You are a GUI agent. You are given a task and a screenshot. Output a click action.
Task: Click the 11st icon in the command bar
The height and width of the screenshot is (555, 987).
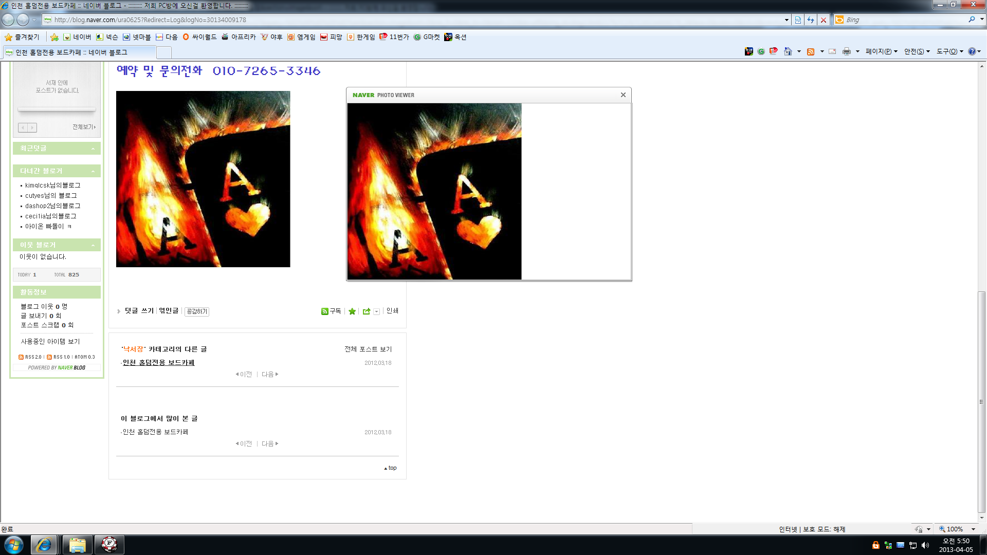[774, 51]
